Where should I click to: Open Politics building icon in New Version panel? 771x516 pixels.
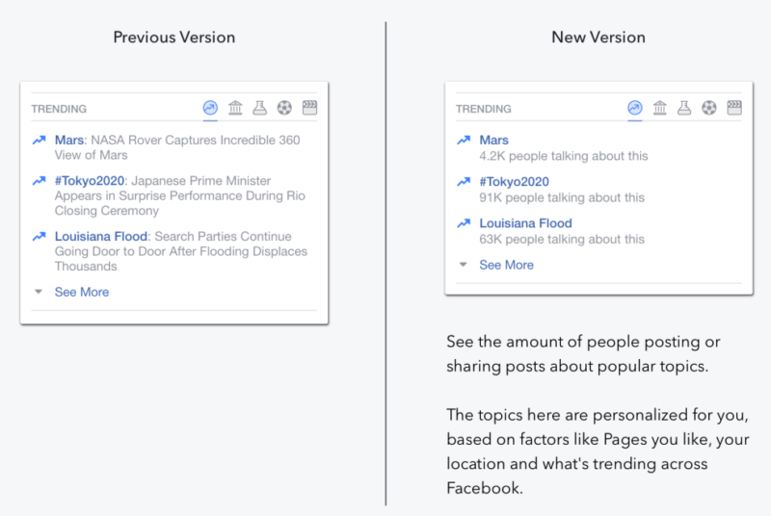coord(660,108)
